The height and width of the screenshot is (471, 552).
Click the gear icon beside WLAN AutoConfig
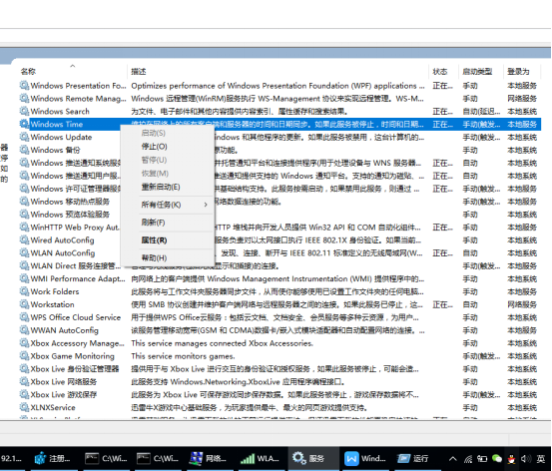[24, 252]
